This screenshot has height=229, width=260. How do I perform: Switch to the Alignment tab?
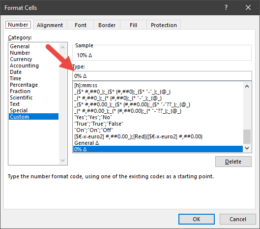(50, 25)
